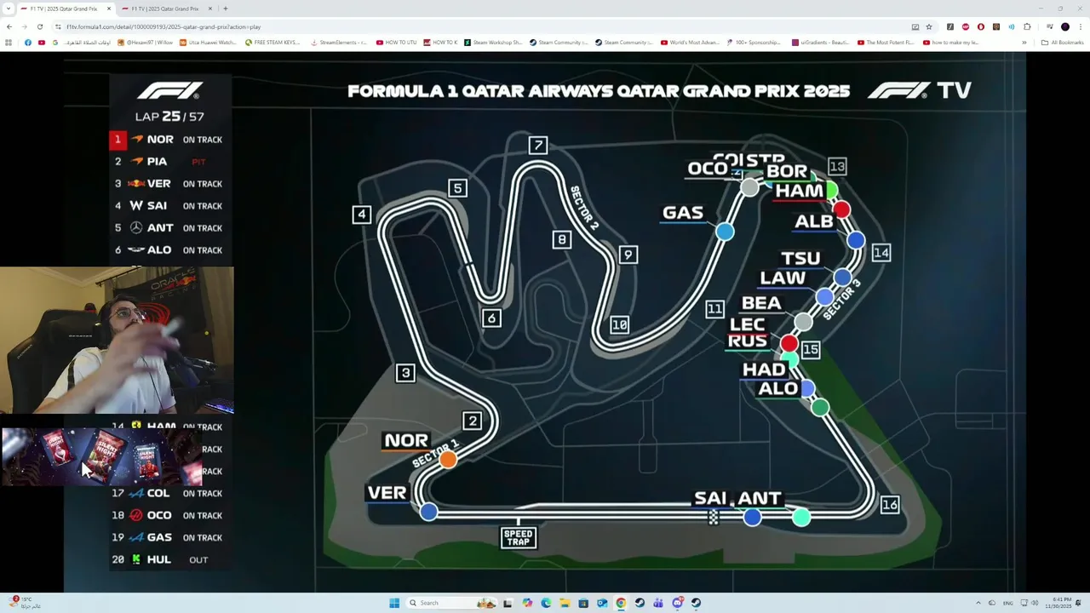Open the YouTube bookmark icon
Screen dimensions: 1090x613
point(42,43)
